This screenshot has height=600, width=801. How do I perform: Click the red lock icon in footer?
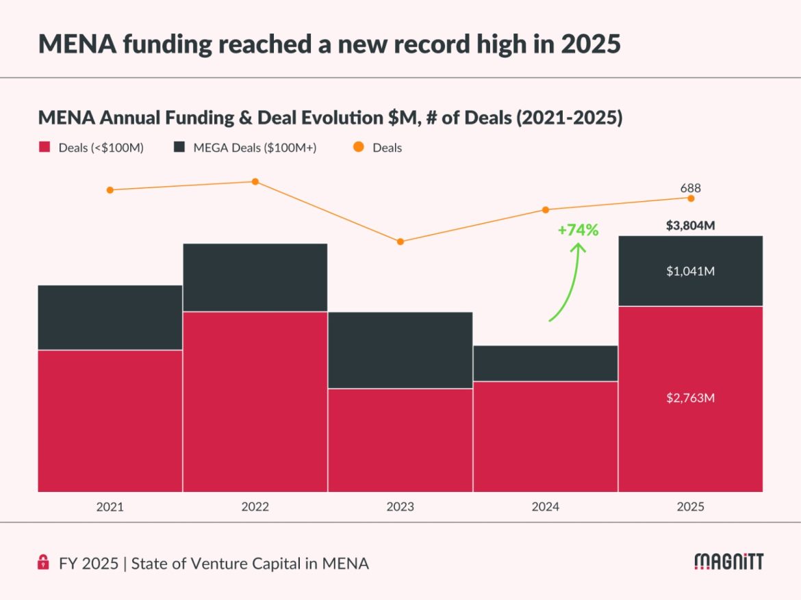[x=43, y=563]
